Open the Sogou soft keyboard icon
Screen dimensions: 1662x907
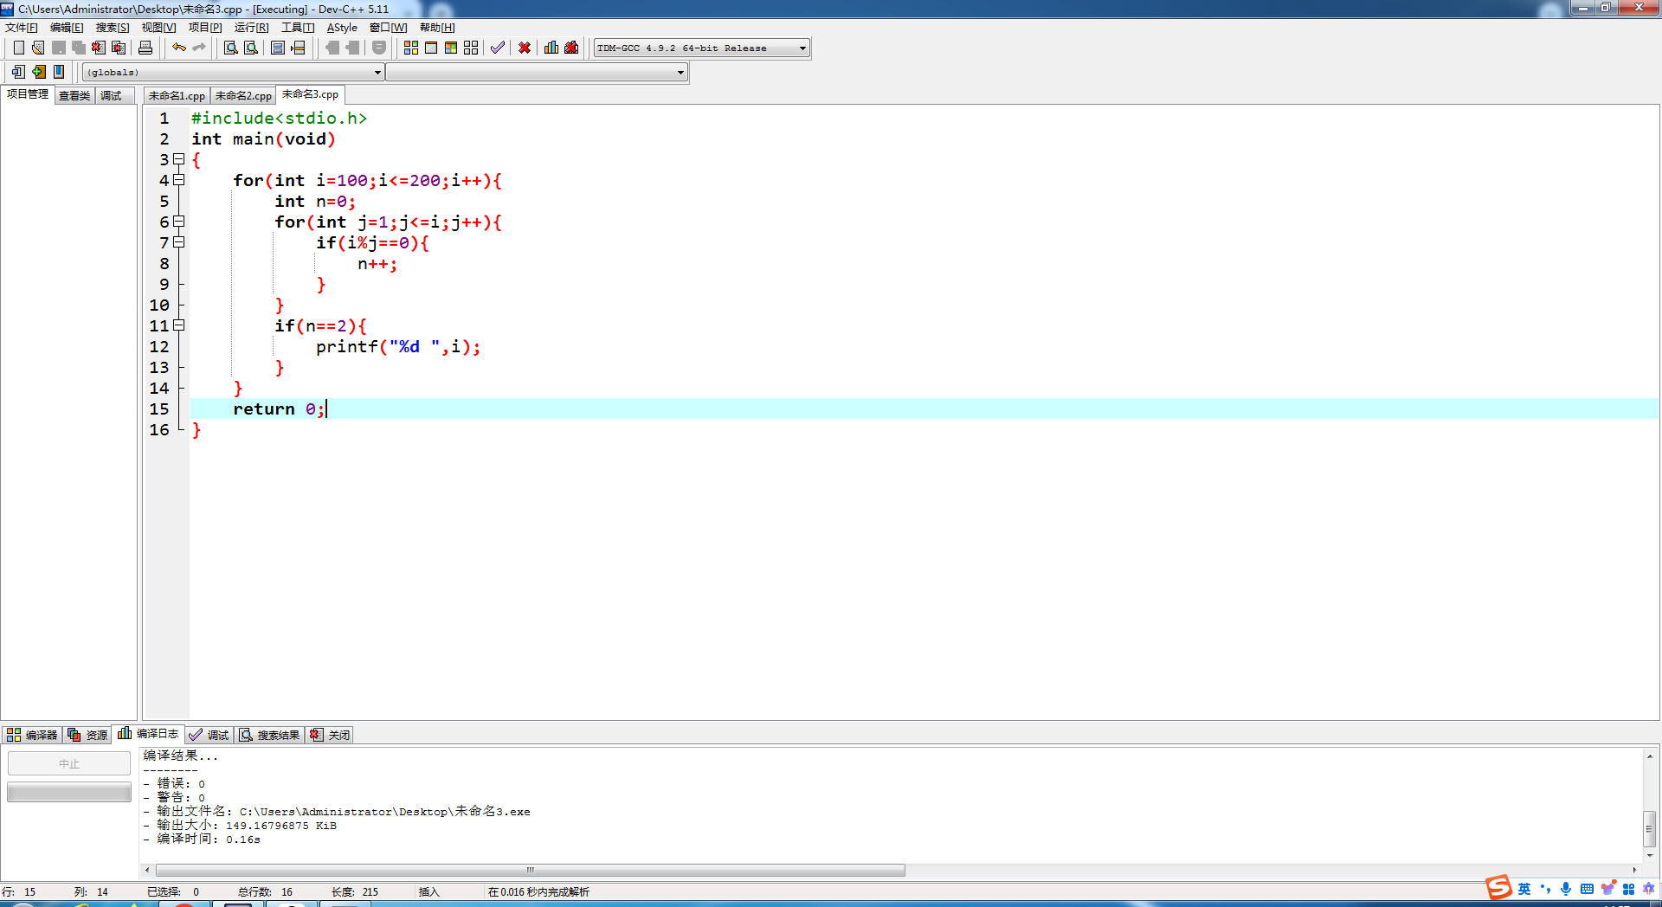(1587, 889)
